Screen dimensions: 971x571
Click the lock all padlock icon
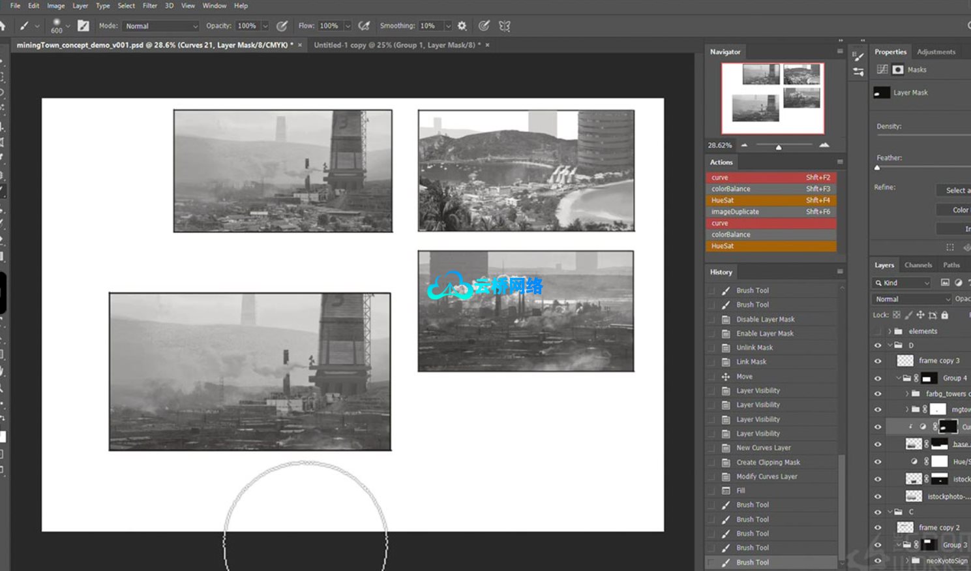(x=944, y=315)
